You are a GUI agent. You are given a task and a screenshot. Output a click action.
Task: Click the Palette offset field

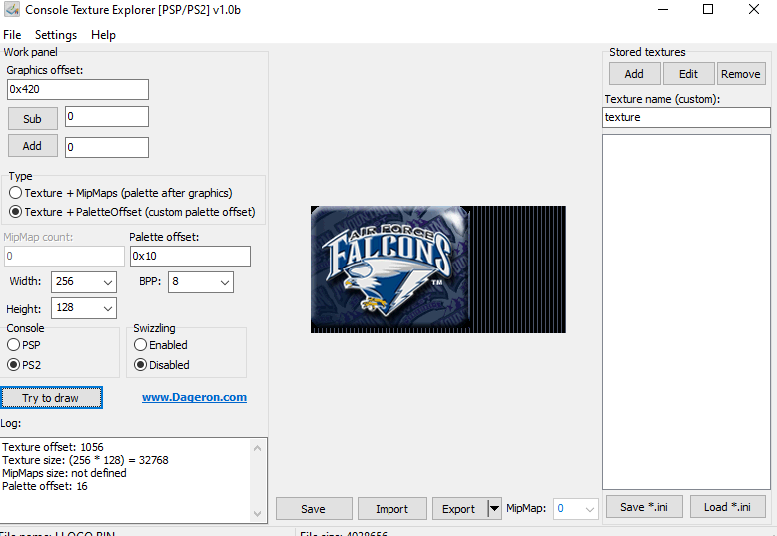tap(191, 257)
